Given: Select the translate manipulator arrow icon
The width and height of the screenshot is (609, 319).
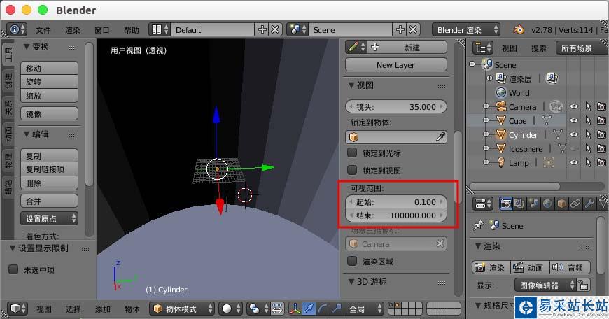Looking at the screenshot, I should (x=309, y=309).
